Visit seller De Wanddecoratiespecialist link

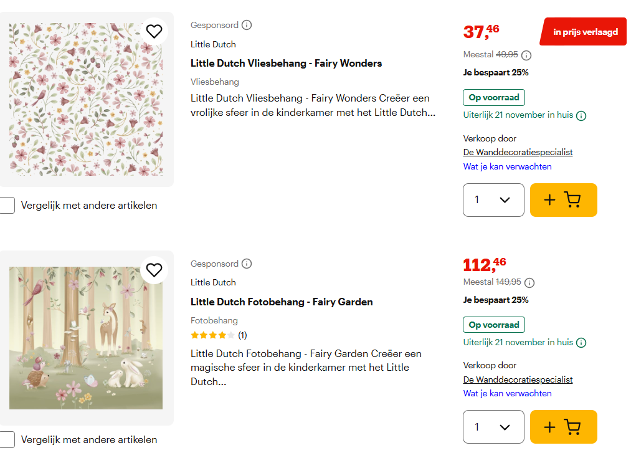point(518,152)
